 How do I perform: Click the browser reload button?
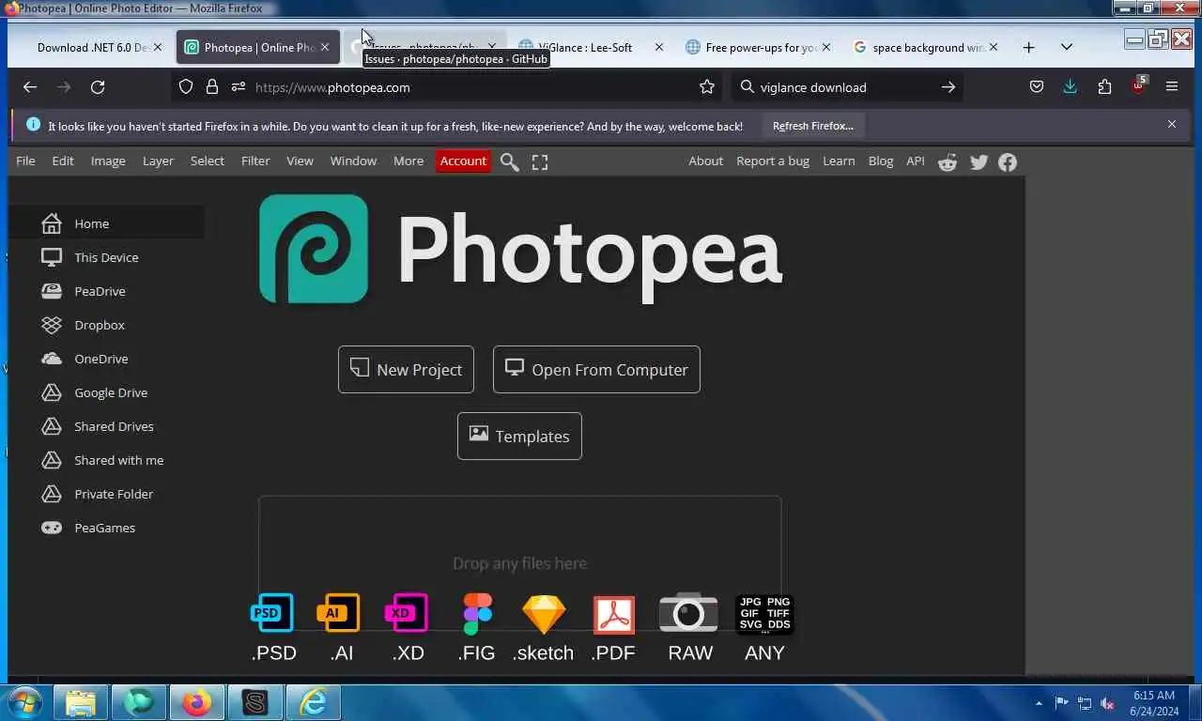tap(98, 87)
